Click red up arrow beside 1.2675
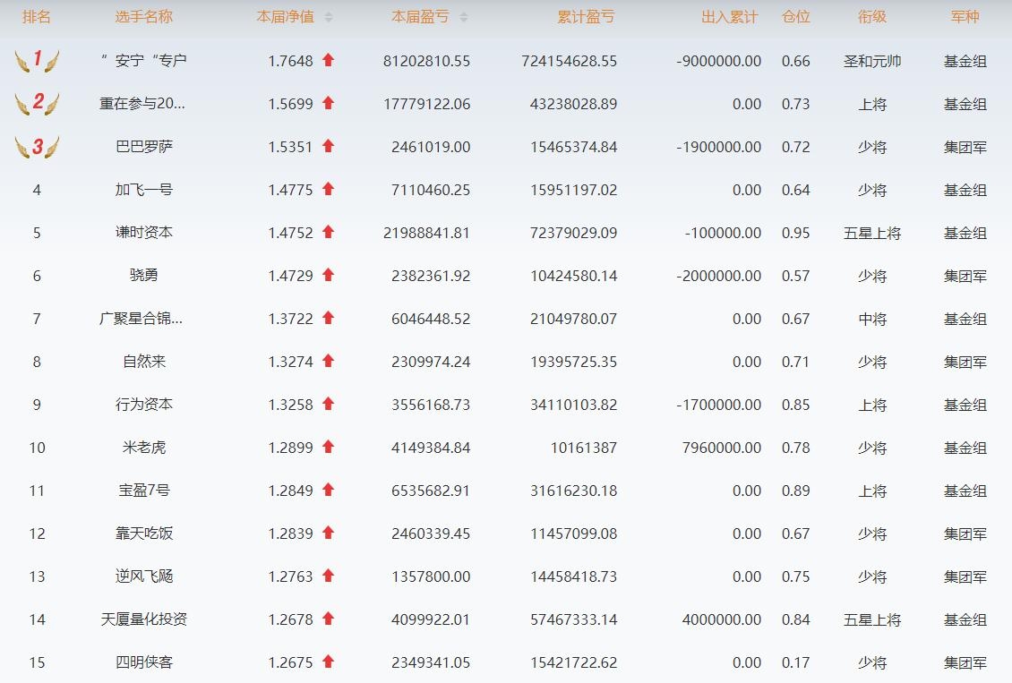 click(x=328, y=662)
